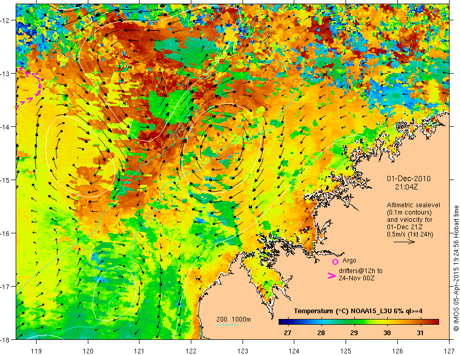This screenshot has height=355, width=460.
Task: Click the longitude axis label 122
Action: point(191,351)
